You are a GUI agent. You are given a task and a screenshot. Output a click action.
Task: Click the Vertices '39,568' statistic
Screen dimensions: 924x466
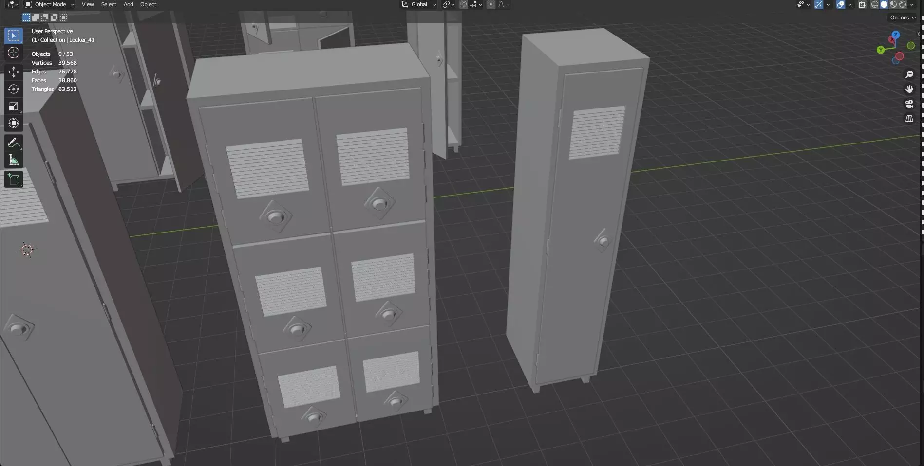68,63
